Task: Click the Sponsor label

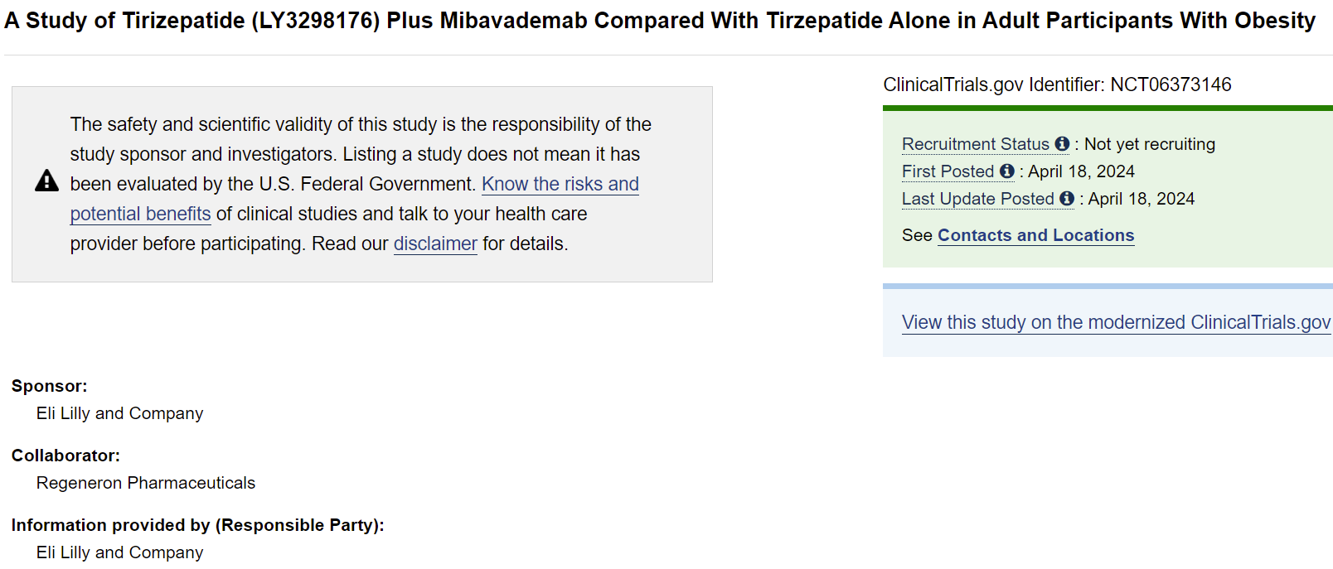Action: point(49,386)
